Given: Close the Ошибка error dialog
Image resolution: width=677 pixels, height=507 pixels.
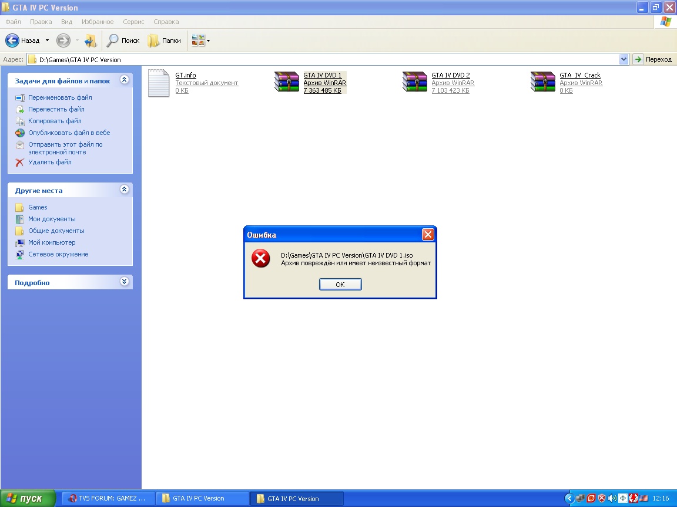Looking at the screenshot, I should (428, 235).
